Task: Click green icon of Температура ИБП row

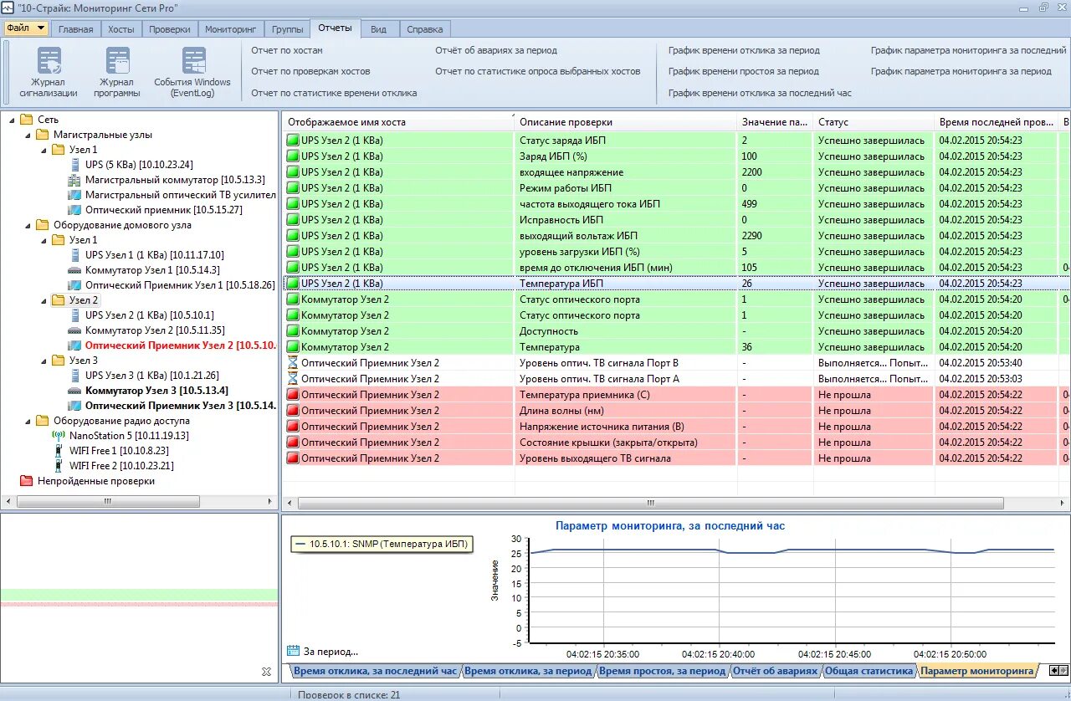Action: 293,284
